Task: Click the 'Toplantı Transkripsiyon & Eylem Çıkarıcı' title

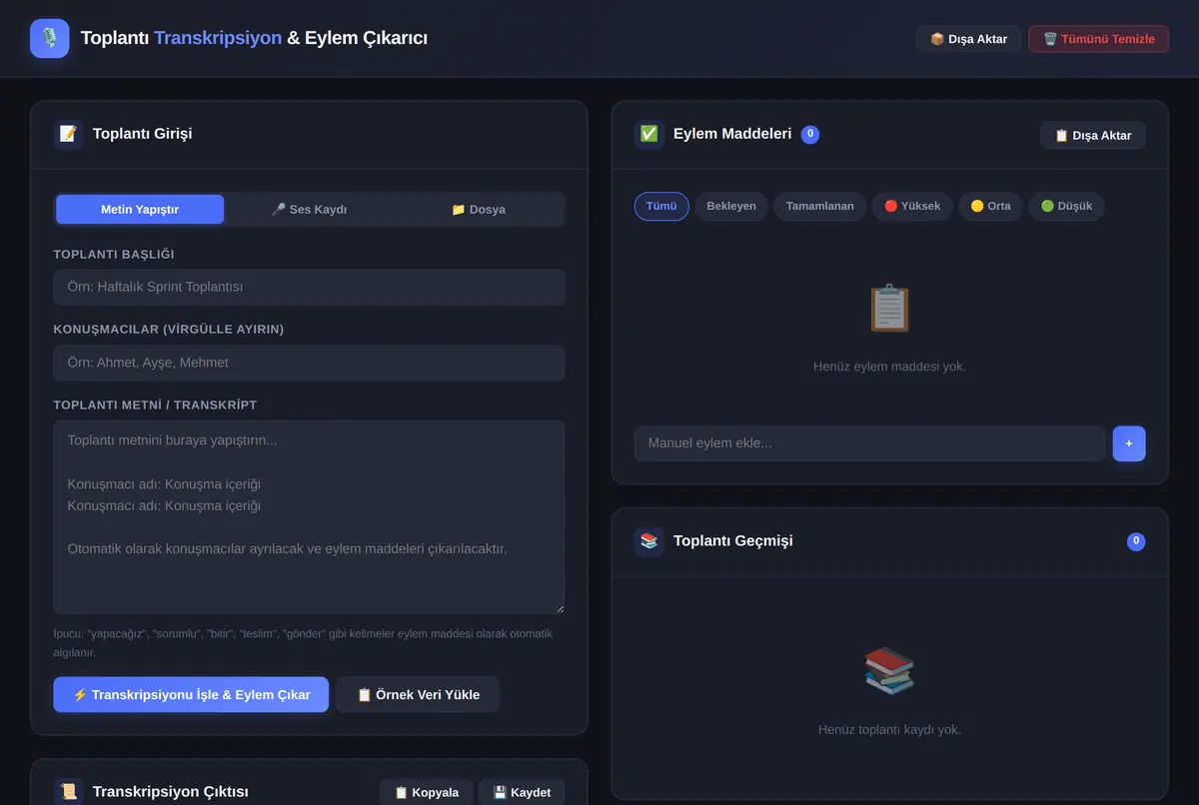Action: (x=254, y=38)
